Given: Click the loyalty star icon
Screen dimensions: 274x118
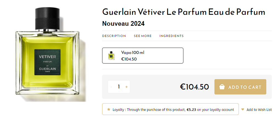Looking at the screenshot, I should [x=109, y=110].
